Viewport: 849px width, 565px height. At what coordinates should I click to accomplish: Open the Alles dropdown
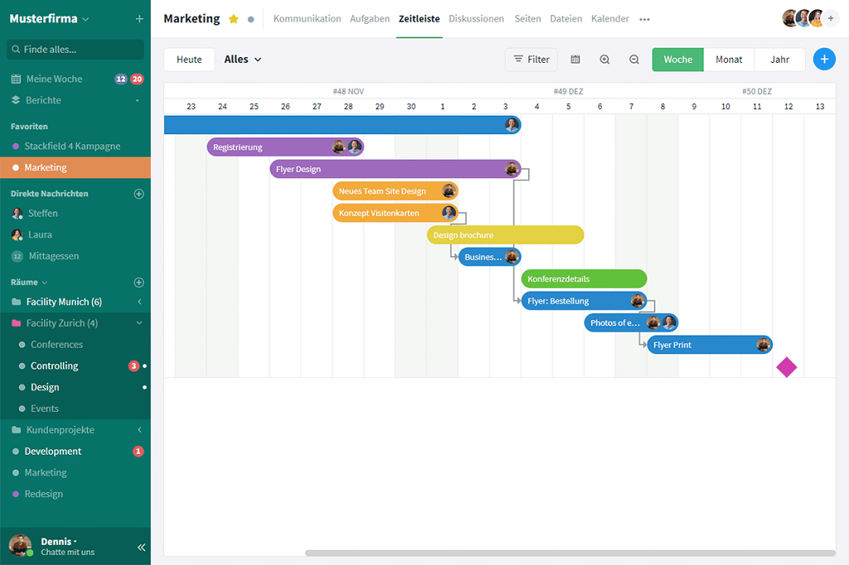tap(243, 60)
